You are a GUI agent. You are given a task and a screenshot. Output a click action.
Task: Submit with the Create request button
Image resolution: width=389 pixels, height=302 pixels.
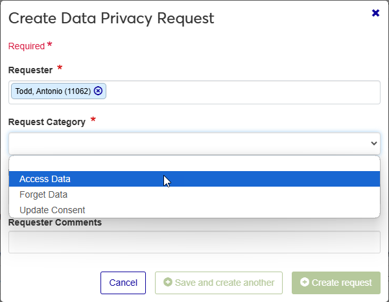coord(336,283)
